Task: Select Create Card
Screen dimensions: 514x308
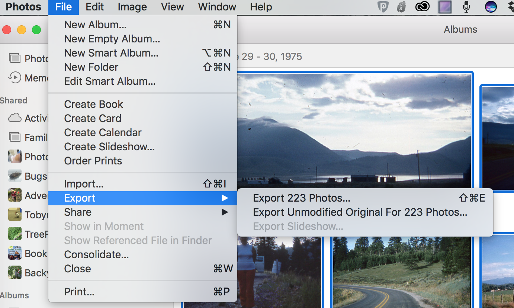Action: 143,119
